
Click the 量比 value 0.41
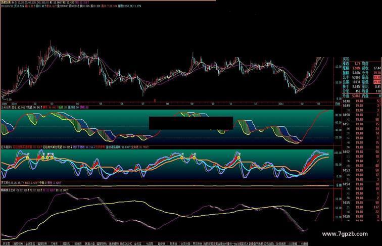pyautogui.click(x=377, y=86)
